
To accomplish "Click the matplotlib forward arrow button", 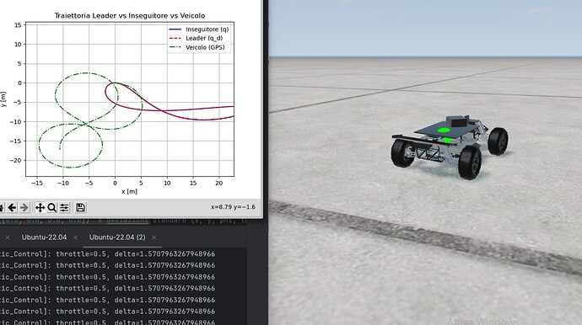I will pos(24,207).
